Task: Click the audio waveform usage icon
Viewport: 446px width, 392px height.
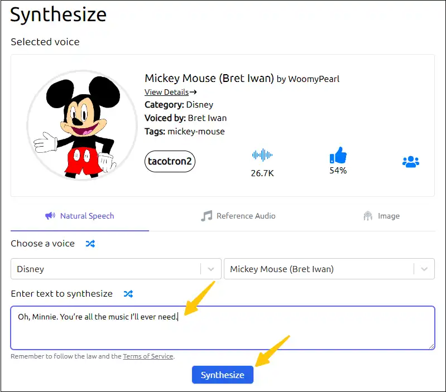Action: point(262,155)
